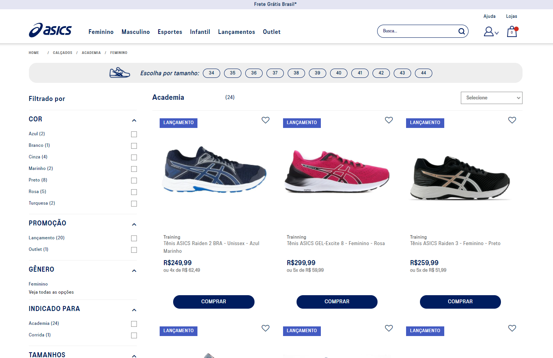Check the Rosa color filter
The image size is (553, 358).
[x=134, y=192]
